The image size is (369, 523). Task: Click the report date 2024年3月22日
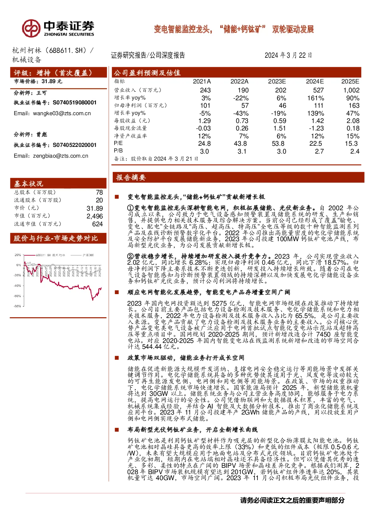[288, 55]
